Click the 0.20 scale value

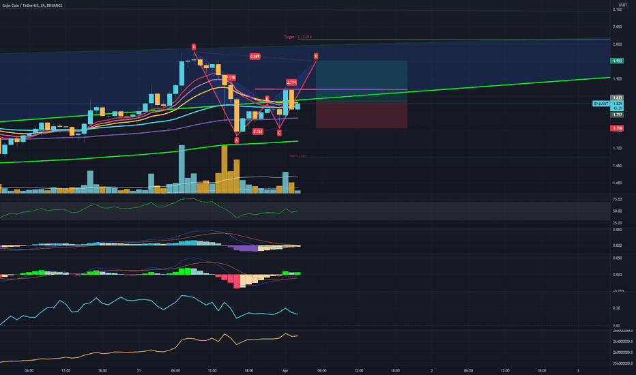(x=616, y=308)
